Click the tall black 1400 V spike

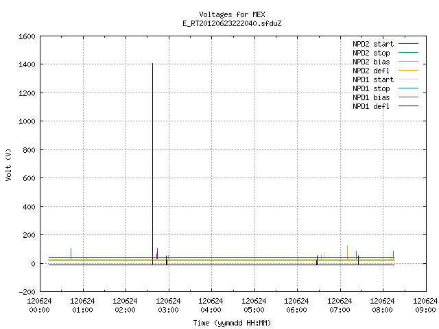[152, 162]
